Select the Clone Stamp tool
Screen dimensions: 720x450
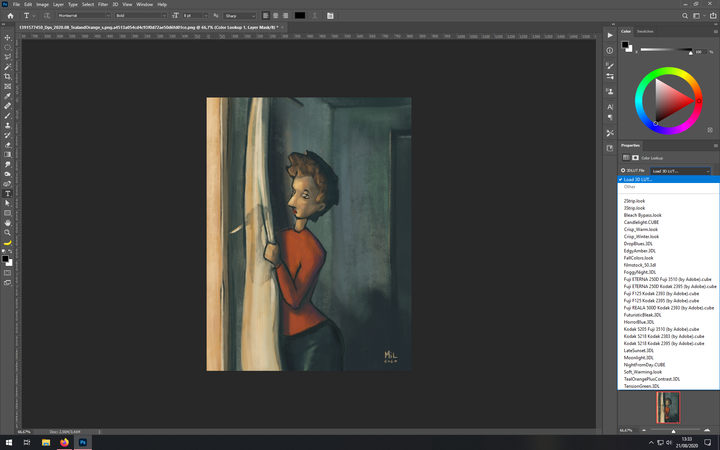(7, 125)
